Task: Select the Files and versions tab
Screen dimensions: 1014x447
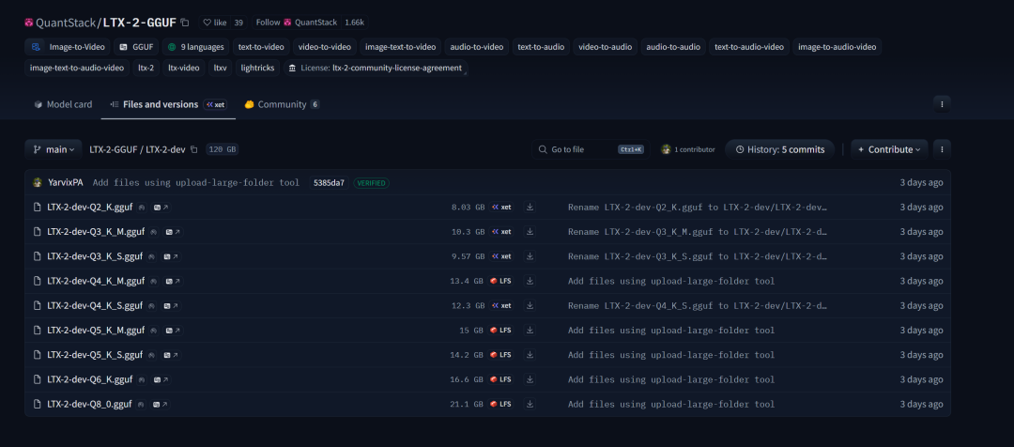Action: point(168,104)
